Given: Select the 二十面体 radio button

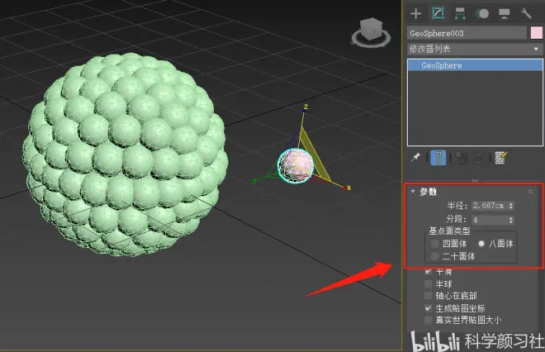Looking at the screenshot, I should 435,257.
